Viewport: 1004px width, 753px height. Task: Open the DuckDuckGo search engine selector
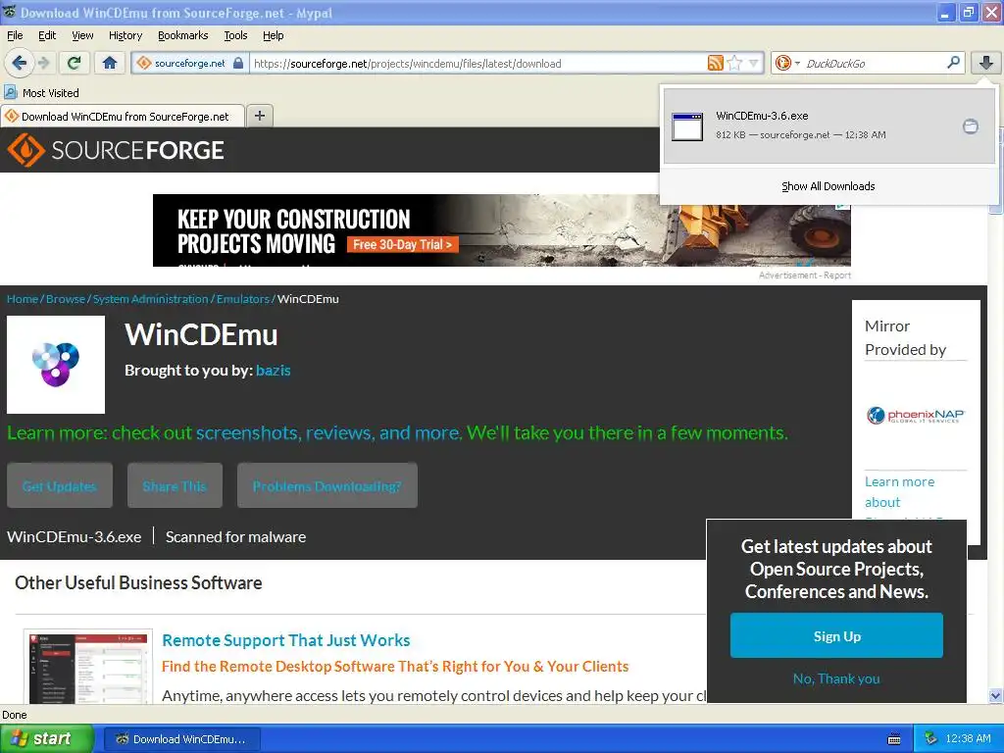[787, 63]
